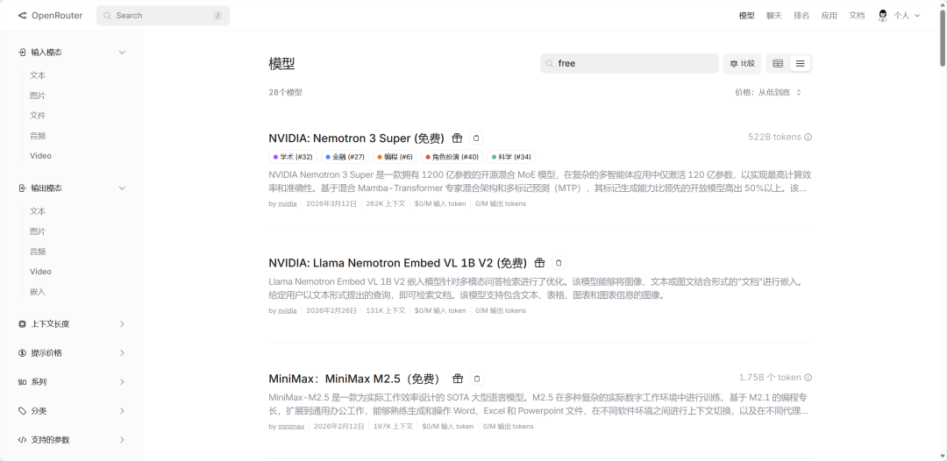Open the 价格: 从低到高 sort dropdown
Image resolution: width=947 pixels, height=461 pixels.
(x=768, y=92)
